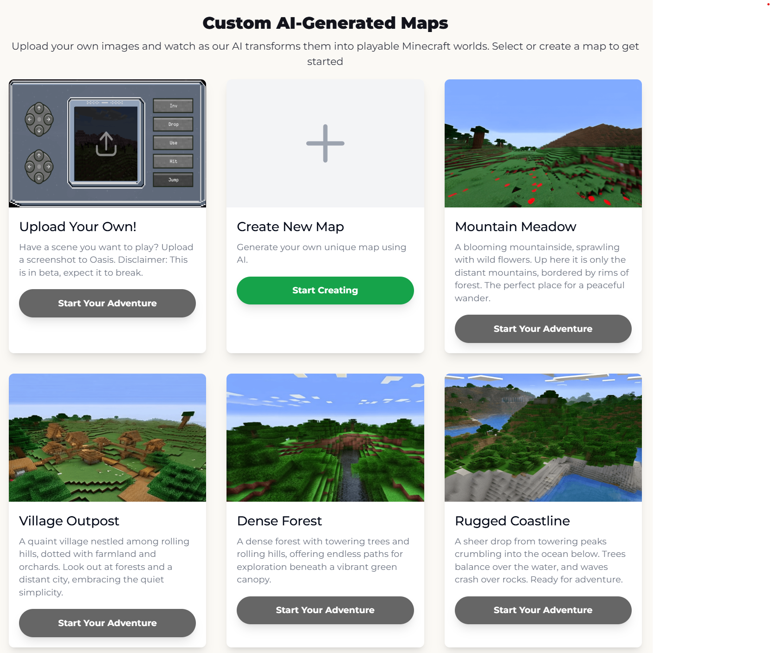The image size is (770, 653).
Task: Click the Jump button icon in the upload image
Action: click(173, 180)
